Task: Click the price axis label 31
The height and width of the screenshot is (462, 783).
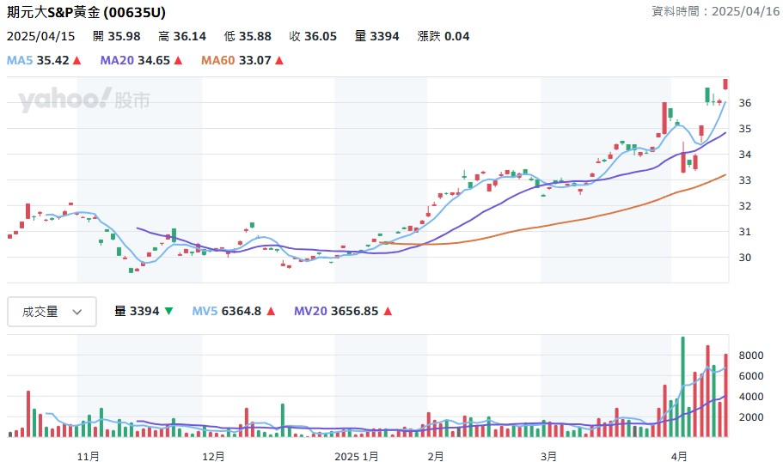Action: pyautogui.click(x=745, y=232)
